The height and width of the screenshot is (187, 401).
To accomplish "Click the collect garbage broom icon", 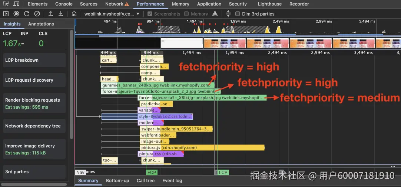I will pos(215,14).
